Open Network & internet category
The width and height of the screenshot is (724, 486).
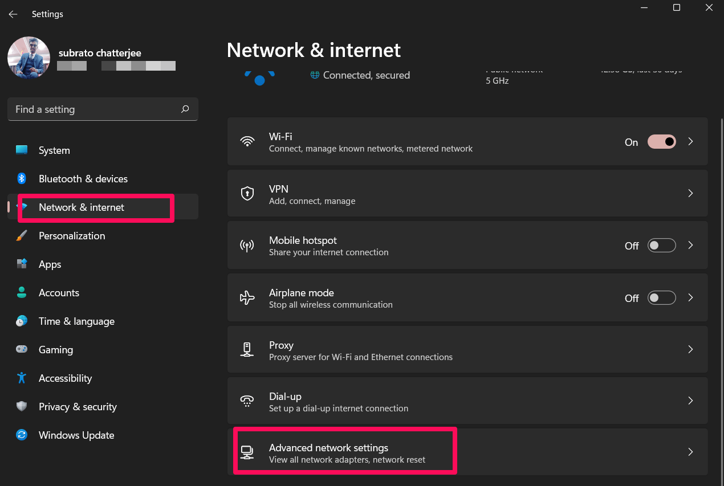click(x=103, y=207)
